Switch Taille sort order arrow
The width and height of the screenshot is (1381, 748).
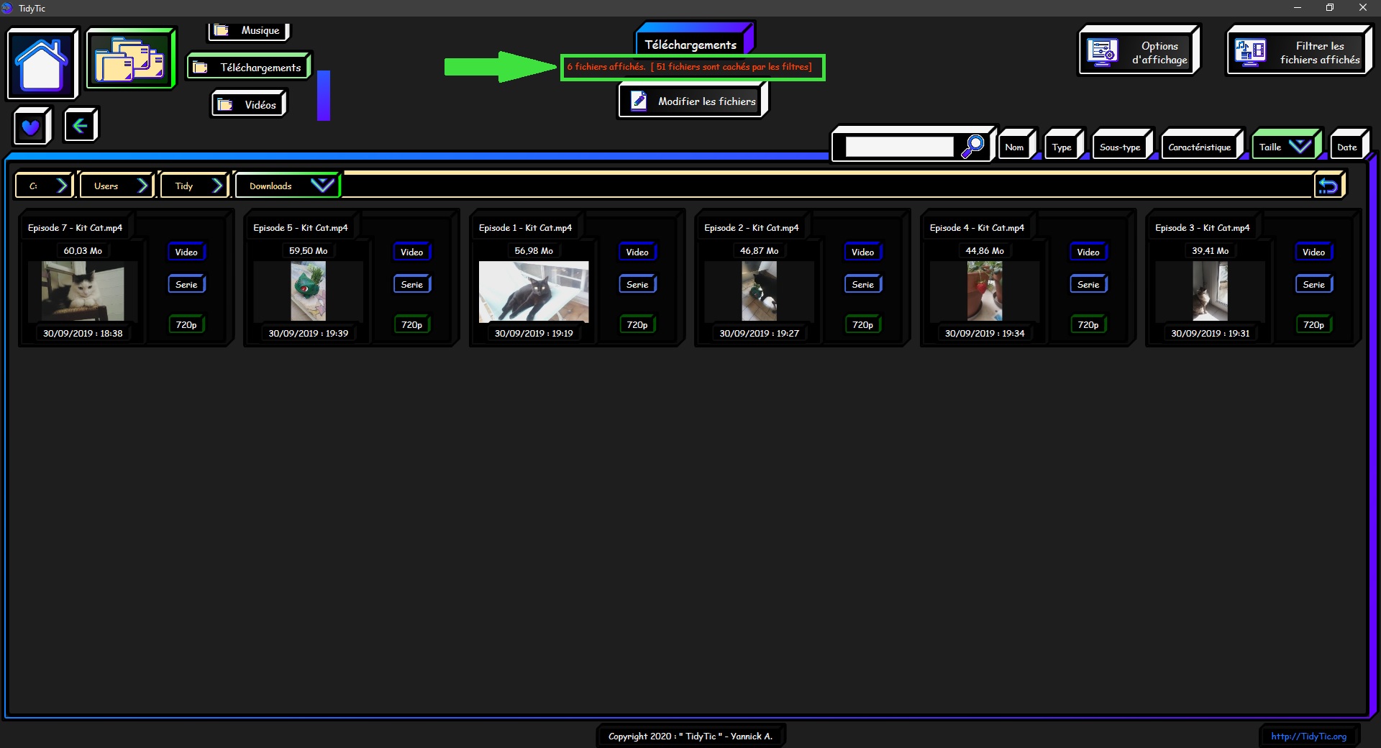point(1300,147)
